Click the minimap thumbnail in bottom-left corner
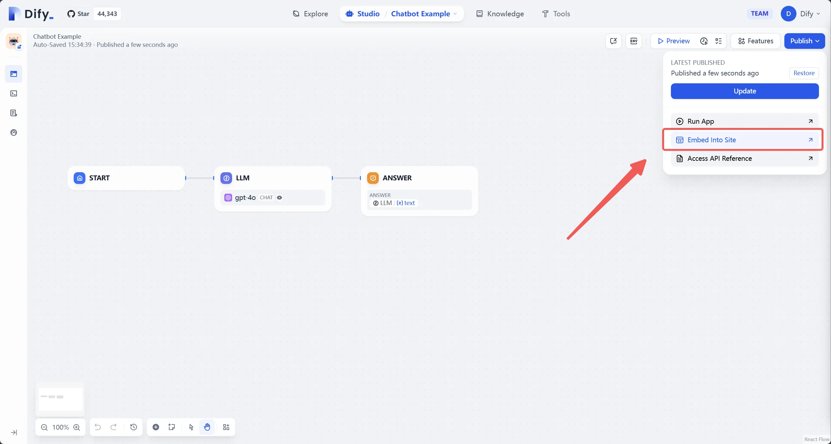 (x=60, y=398)
